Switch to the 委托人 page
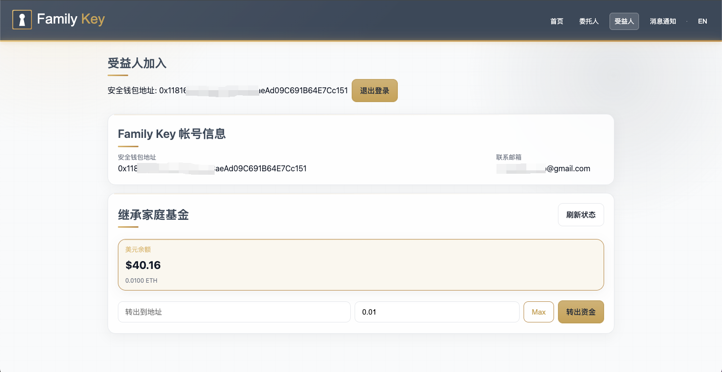The width and height of the screenshot is (722, 372). (x=588, y=21)
